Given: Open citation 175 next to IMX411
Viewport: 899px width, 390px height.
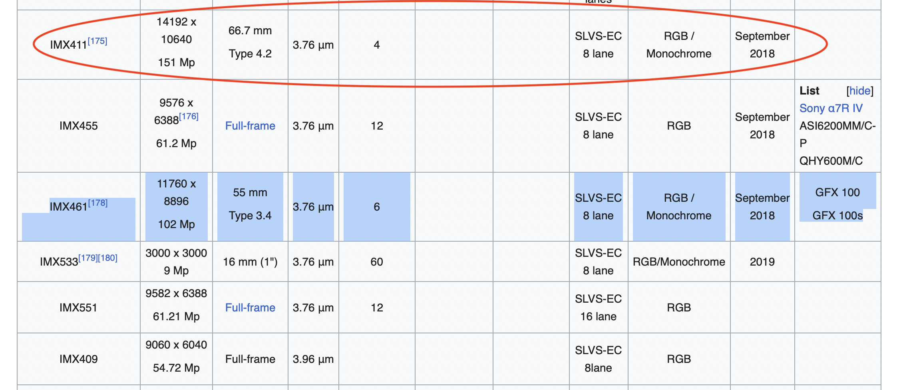Looking at the screenshot, I should click(97, 41).
